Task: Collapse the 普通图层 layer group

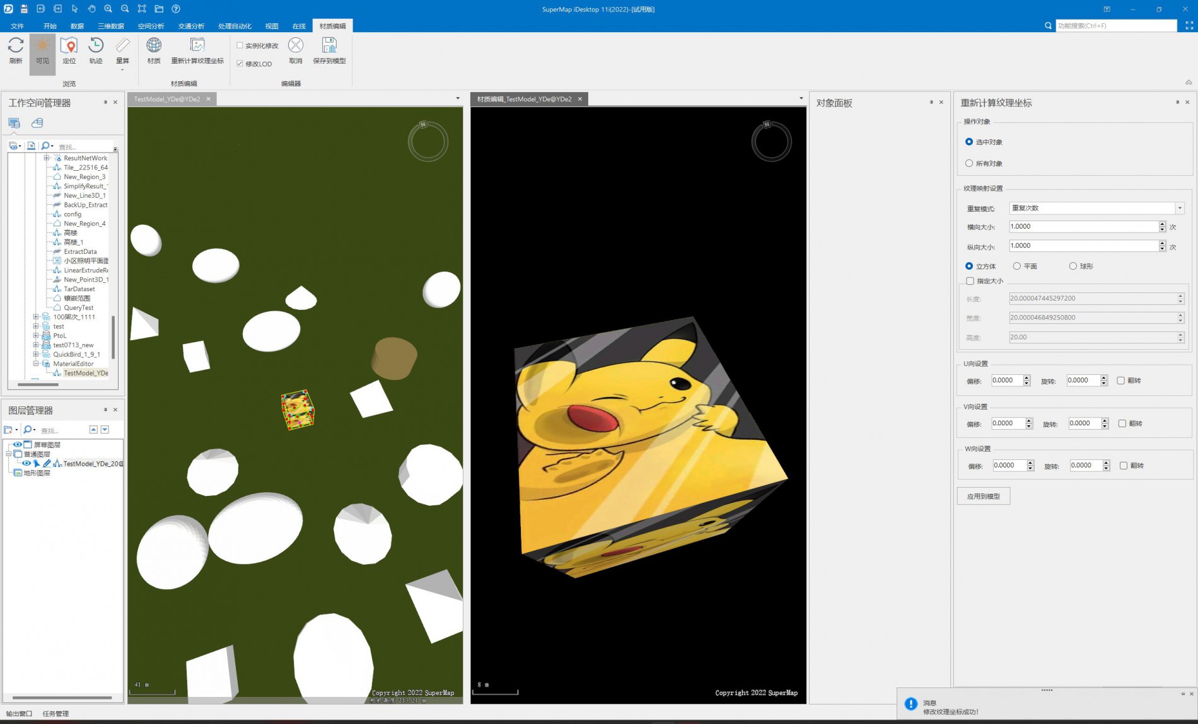Action: [9, 454]
